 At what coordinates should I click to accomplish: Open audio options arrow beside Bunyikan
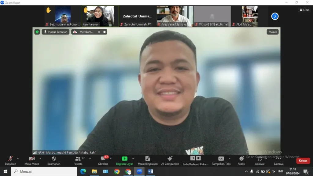point(18,159)
